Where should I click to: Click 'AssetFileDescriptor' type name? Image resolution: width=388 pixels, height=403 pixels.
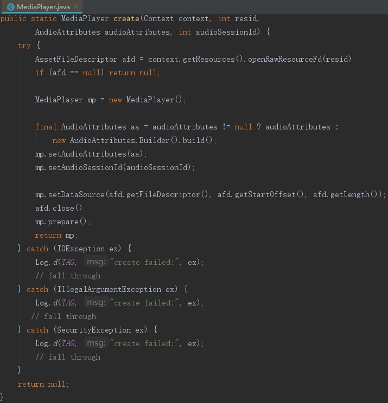(76, 59)
